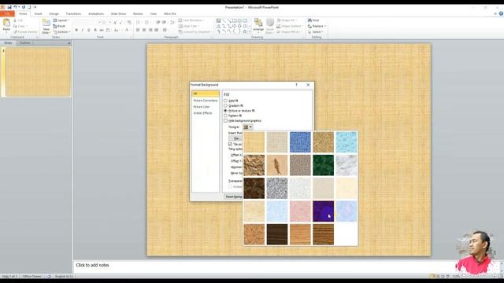
Task: Open the File tab
Action: (x=7, y=14)
